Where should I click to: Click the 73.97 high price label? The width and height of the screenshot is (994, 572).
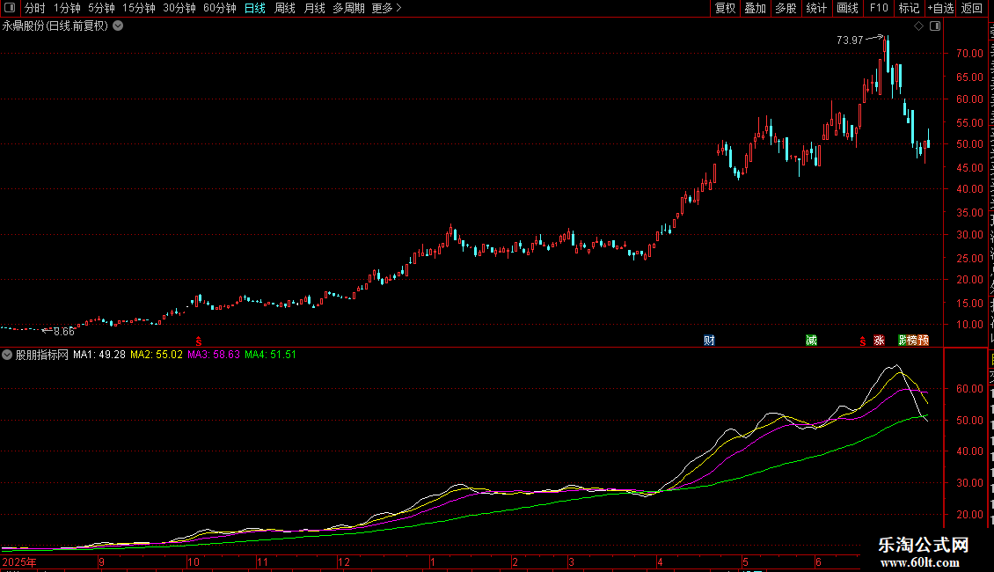850,40
